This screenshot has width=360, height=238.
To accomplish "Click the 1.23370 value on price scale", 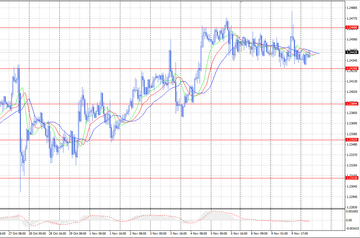I will [x=352, y=155].
